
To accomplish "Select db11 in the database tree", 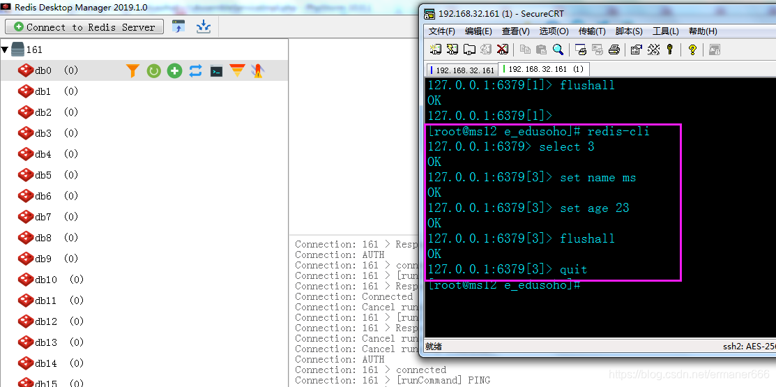I will pos(46,301).
